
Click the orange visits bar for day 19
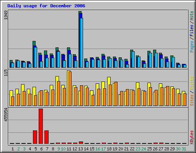click(x=116, y=94)
